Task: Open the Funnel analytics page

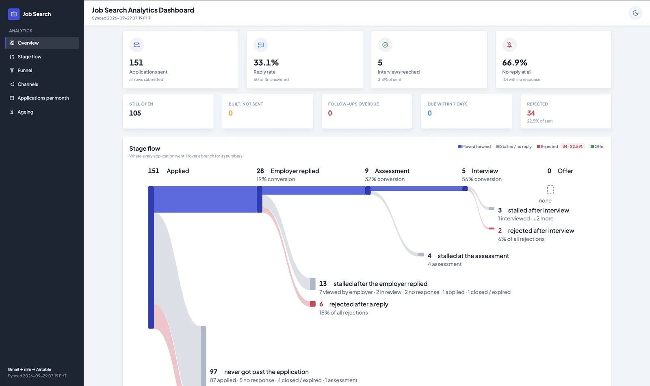Action: [42, 71]
